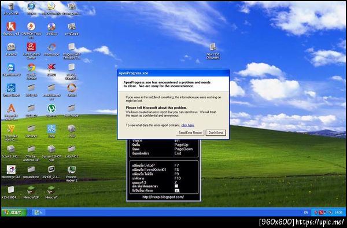The image size is (347, 228).
Task: Follow the 'click here' error report link
Action: point(187,126)
